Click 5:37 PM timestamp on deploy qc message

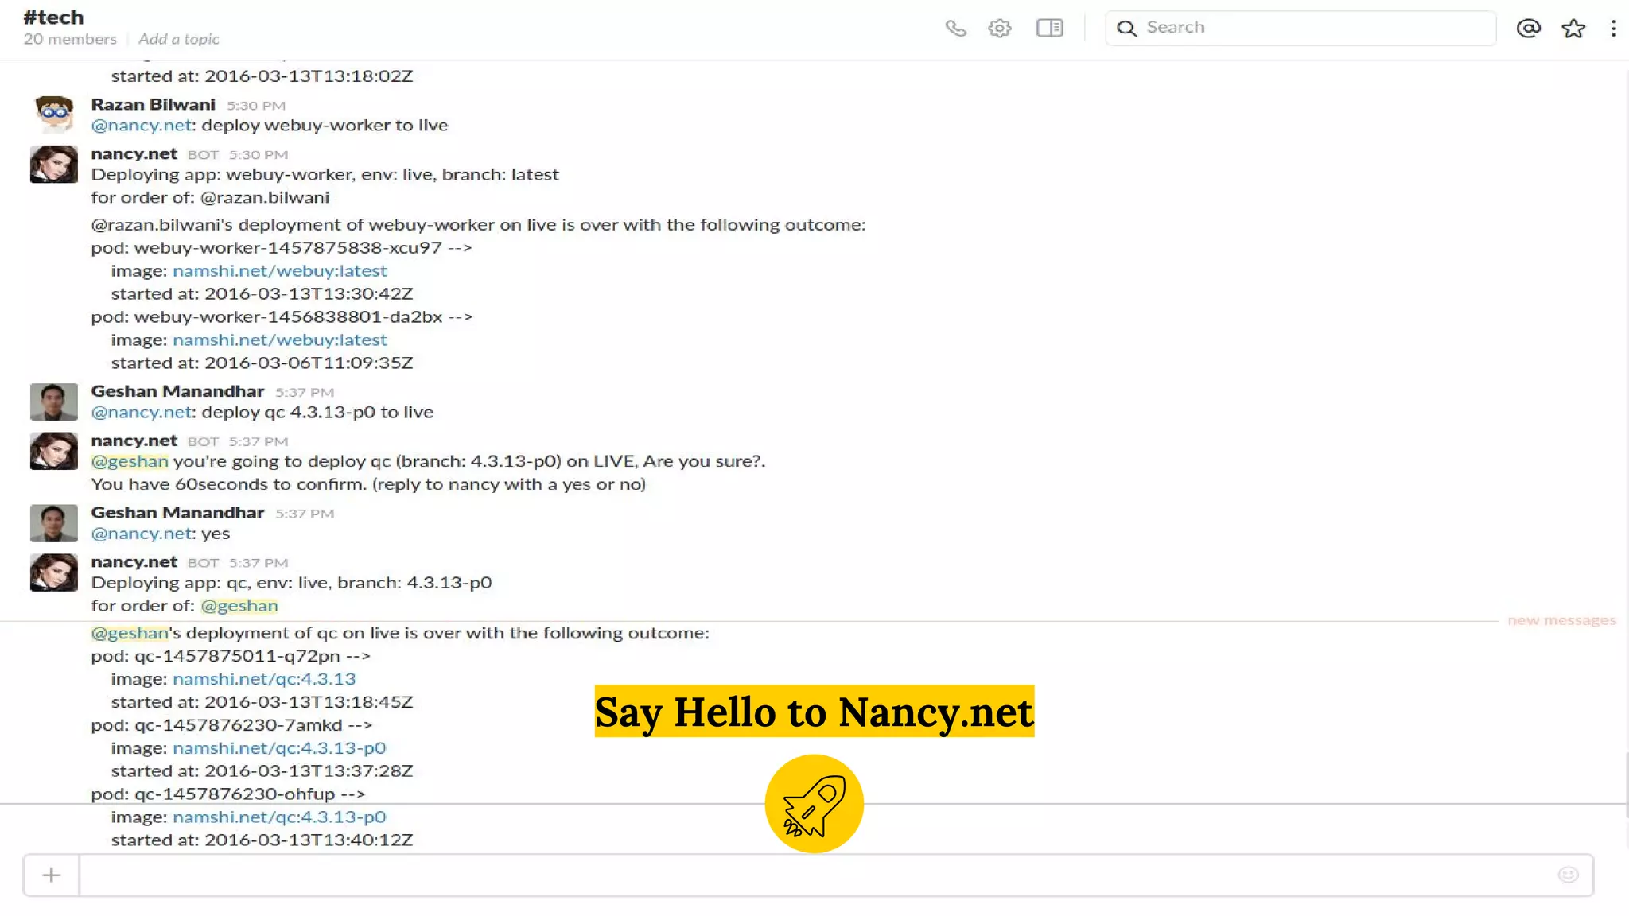coord(305,393)
